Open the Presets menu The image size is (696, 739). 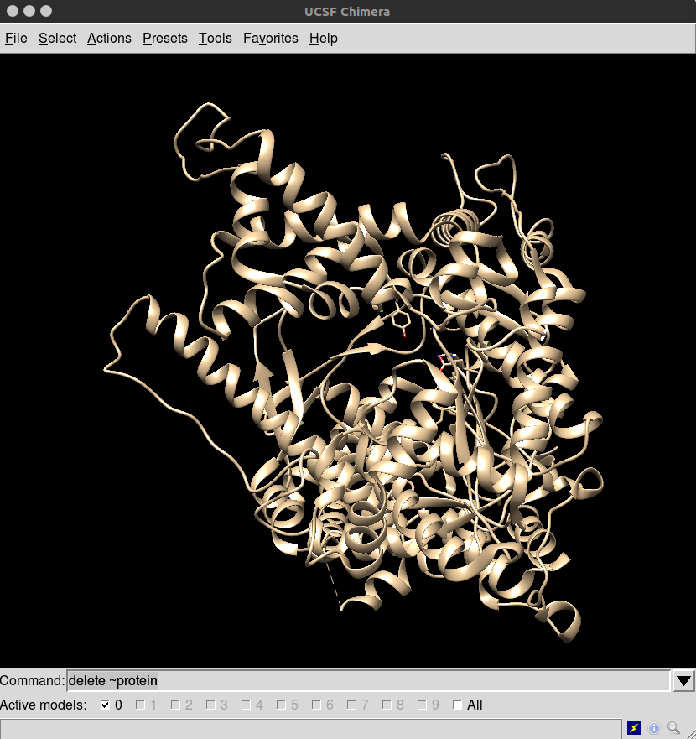click(x=164, y=38)
